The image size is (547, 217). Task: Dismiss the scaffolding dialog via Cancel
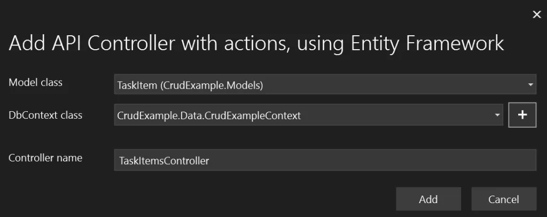[504, 199]
